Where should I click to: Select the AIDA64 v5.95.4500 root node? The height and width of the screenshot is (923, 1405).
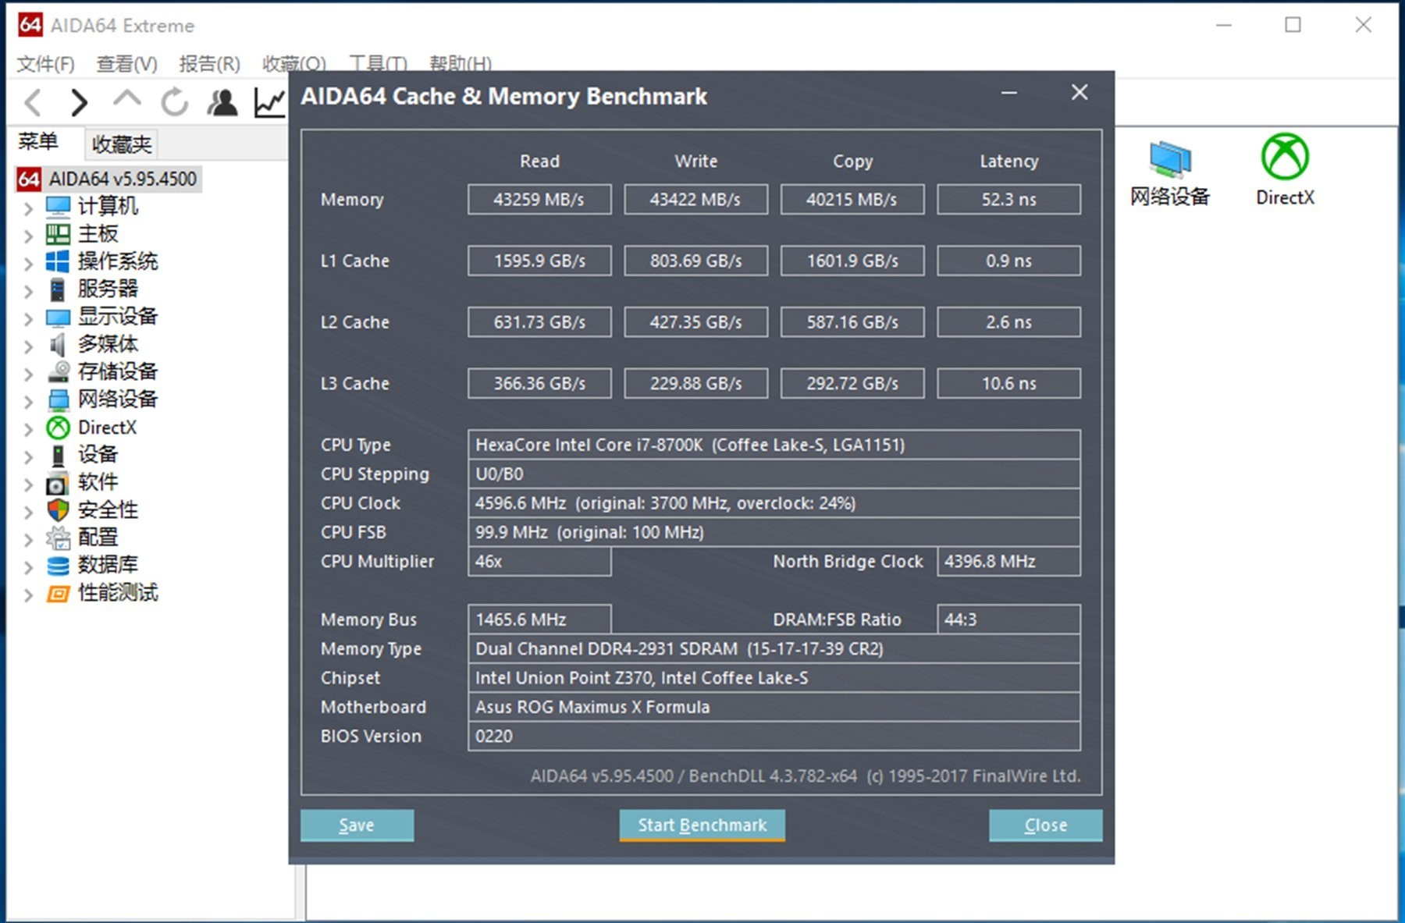pos(108,179)
